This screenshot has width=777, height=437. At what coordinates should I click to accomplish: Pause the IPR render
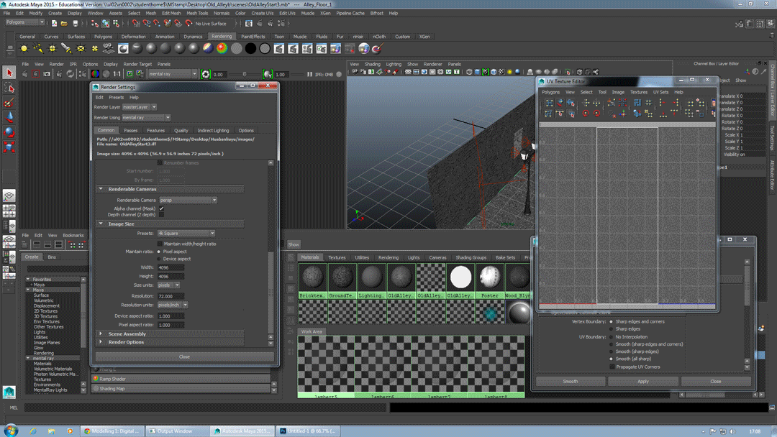(x=309, y=74)
